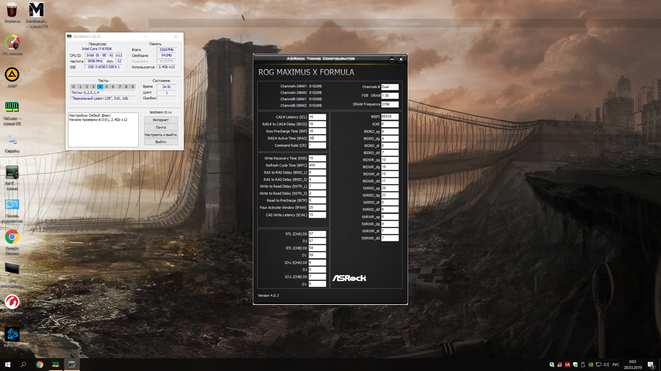Click the Выйти button in TestMem5
Screen dimensions: 661x371
coord(161,142)
